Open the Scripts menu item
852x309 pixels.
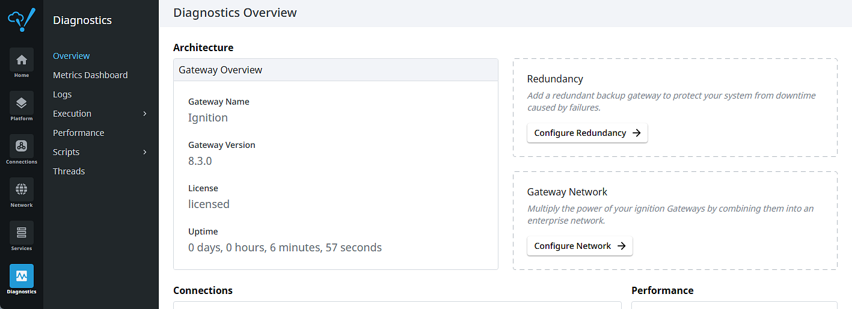tap(66, 152)
